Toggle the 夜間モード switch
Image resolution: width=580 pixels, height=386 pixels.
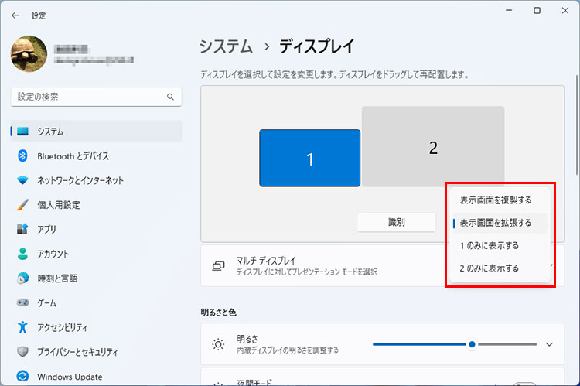click(524, 382)
